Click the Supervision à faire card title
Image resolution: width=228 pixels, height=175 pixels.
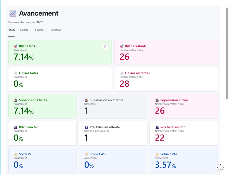174,100
